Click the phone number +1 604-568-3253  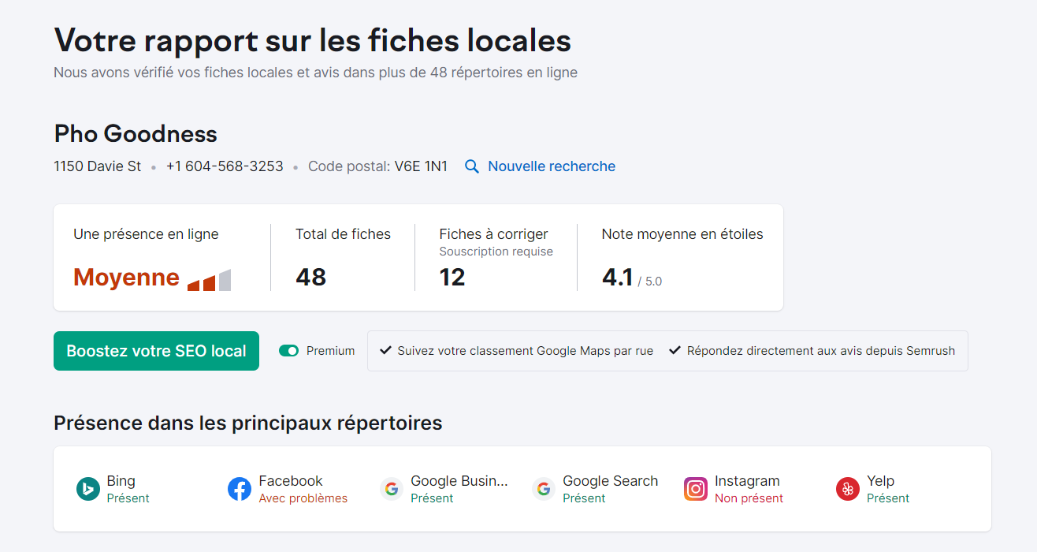tap(225, 166)
